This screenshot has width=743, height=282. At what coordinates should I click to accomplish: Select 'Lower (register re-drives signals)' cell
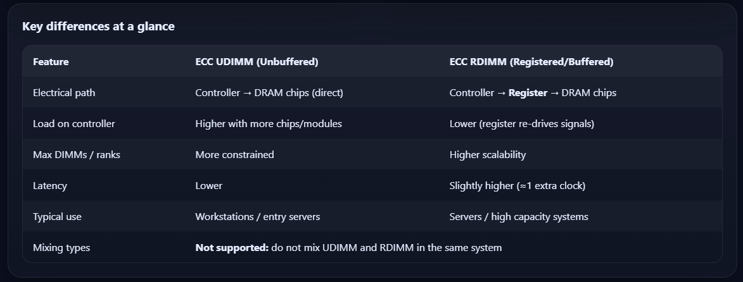521,124
